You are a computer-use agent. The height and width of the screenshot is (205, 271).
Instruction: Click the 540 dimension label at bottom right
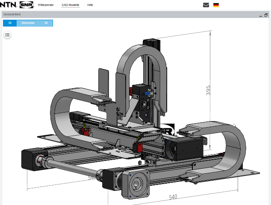(173, 197)
